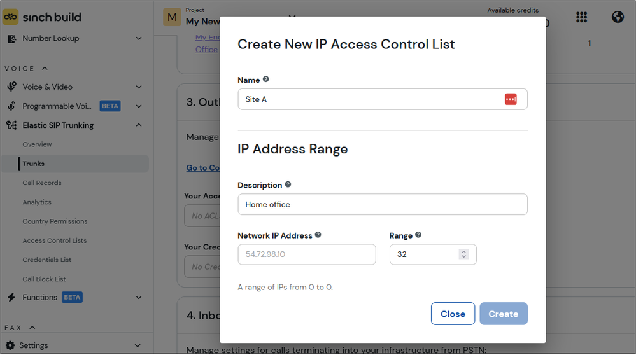This screenshot has height=355, width=636.
Task: Click the Create button
Action: tap(504, 314)
